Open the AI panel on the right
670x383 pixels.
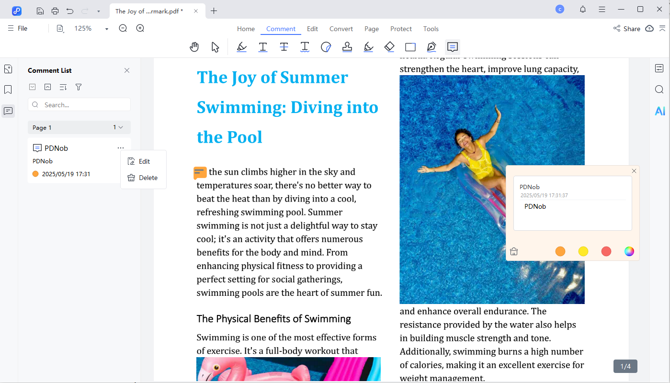[659, 111]
